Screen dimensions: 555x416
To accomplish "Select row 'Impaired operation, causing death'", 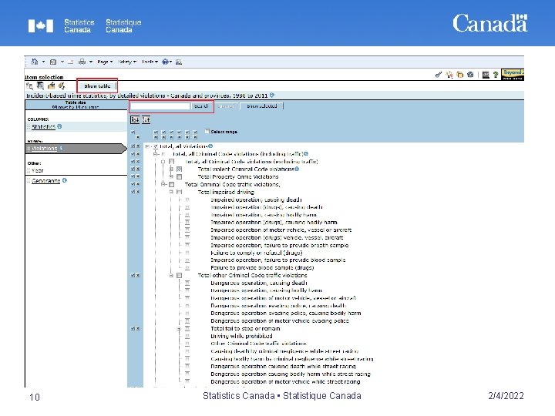I will [256, 200].
